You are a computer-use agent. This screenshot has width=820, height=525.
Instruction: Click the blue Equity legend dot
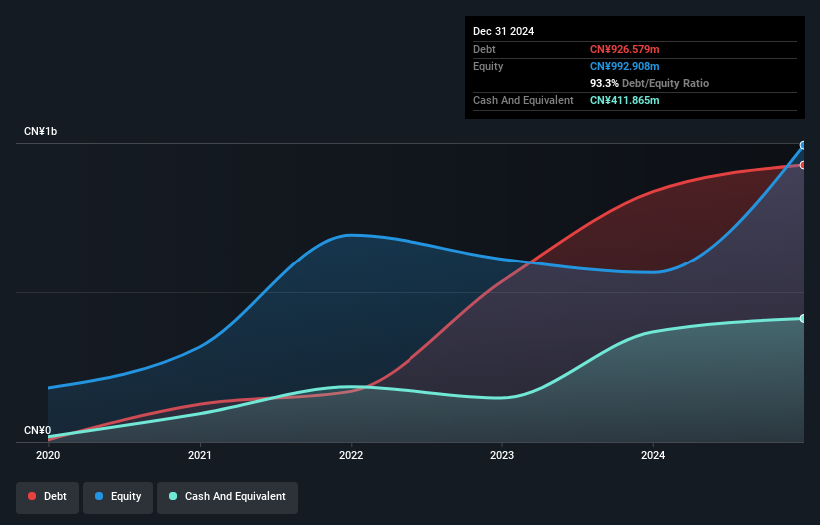[x=99, y=496]
